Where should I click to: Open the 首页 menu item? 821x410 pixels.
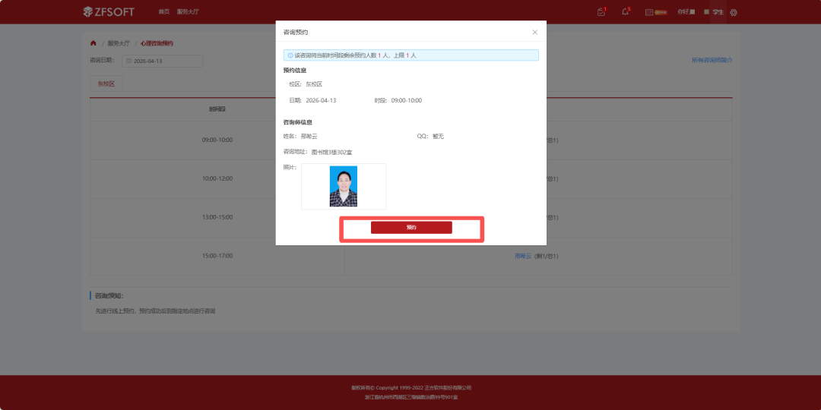(x=164, y=11)
